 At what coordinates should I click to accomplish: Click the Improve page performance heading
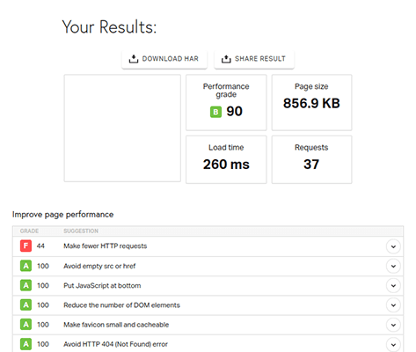[62, 215]
